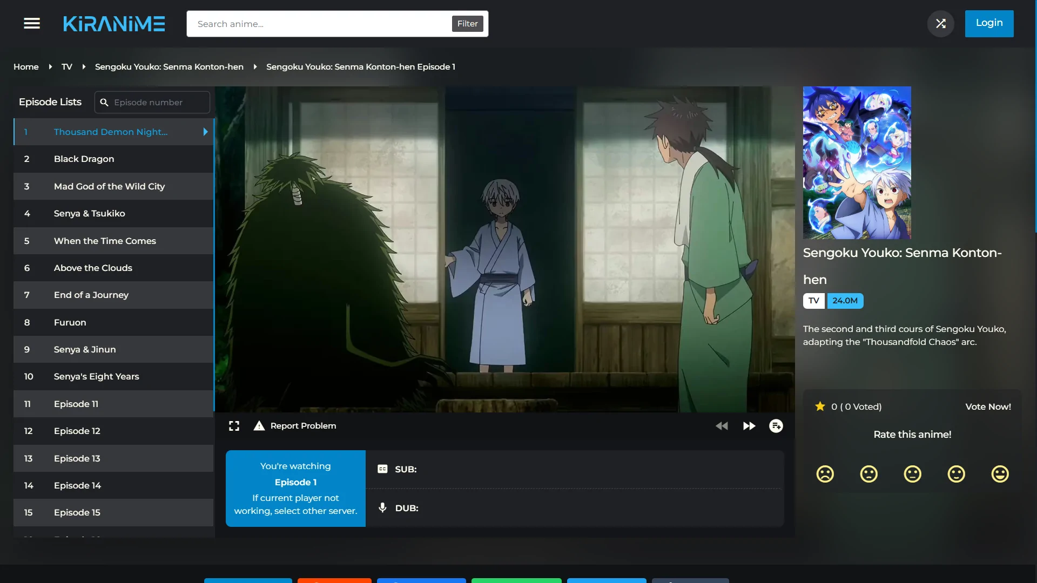Expand the video player to fullscreen

234,426
